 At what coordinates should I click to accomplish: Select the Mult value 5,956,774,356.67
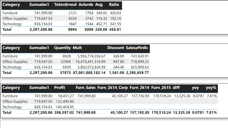[92, 56]
